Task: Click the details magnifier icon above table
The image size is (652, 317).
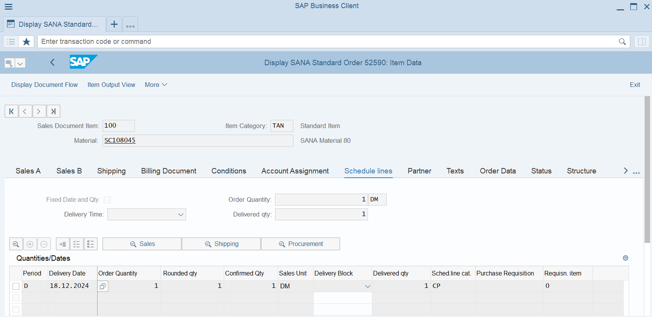Action: pos(16,244)
